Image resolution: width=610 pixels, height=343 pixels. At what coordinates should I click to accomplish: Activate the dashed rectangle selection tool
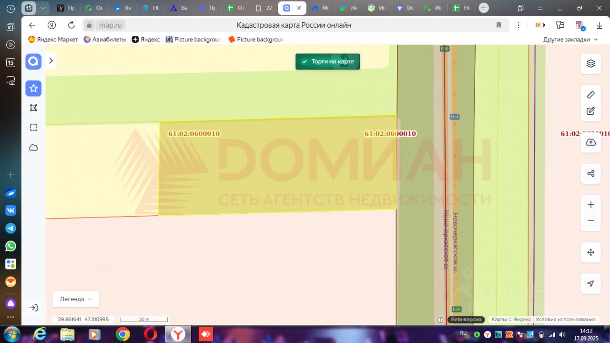(33, 127)
